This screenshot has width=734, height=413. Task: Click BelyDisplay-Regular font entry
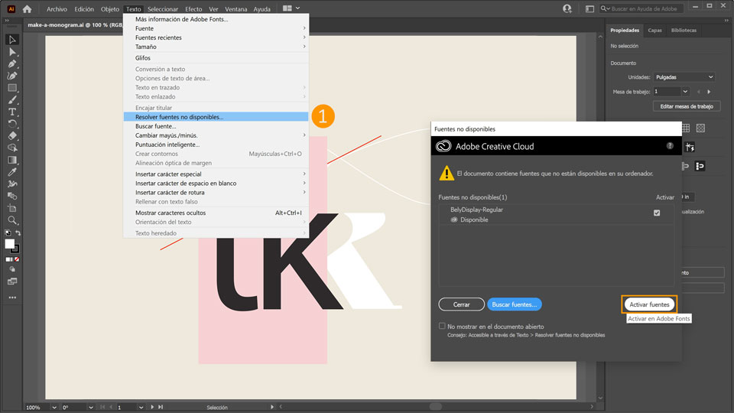coord(476,210)
